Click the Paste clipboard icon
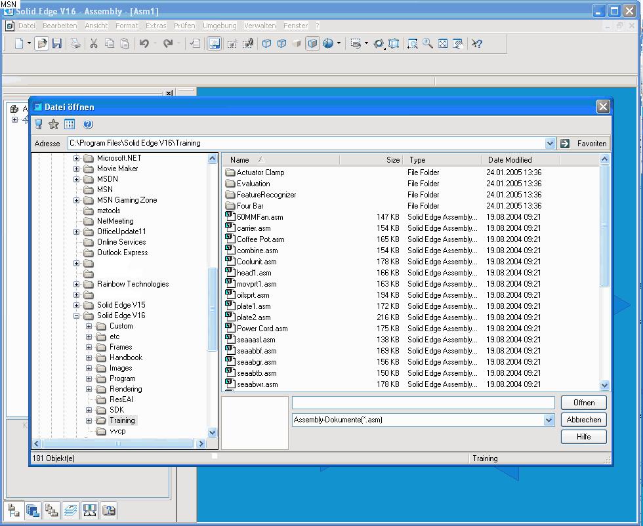Viewport: 643px width, 526px height. tap(125, 43)
